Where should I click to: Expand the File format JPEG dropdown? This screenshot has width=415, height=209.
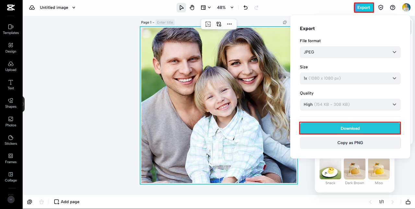350,52
